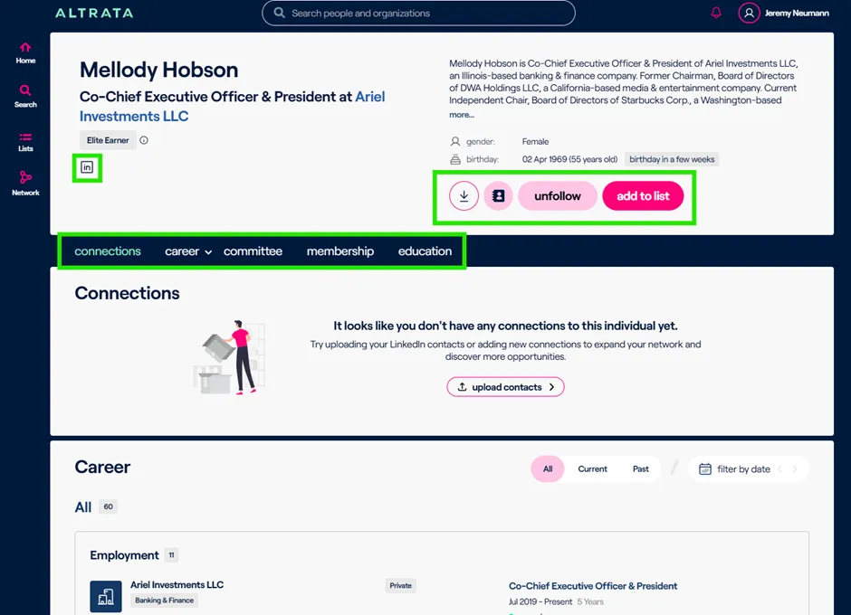
Task: Select the Past career filter
Action: pyautogui.click(x=640, y=469)
